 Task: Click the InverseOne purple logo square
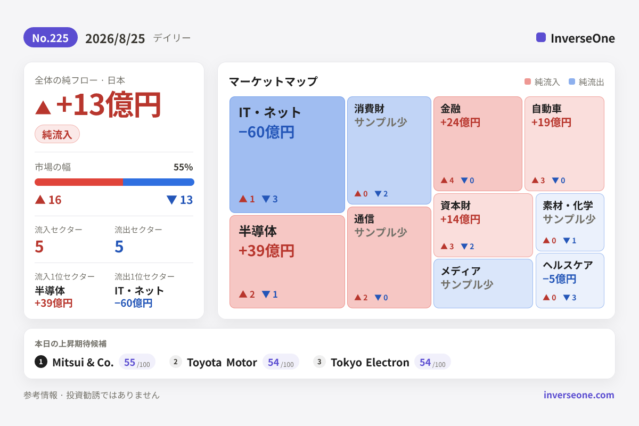click(541, 37)
